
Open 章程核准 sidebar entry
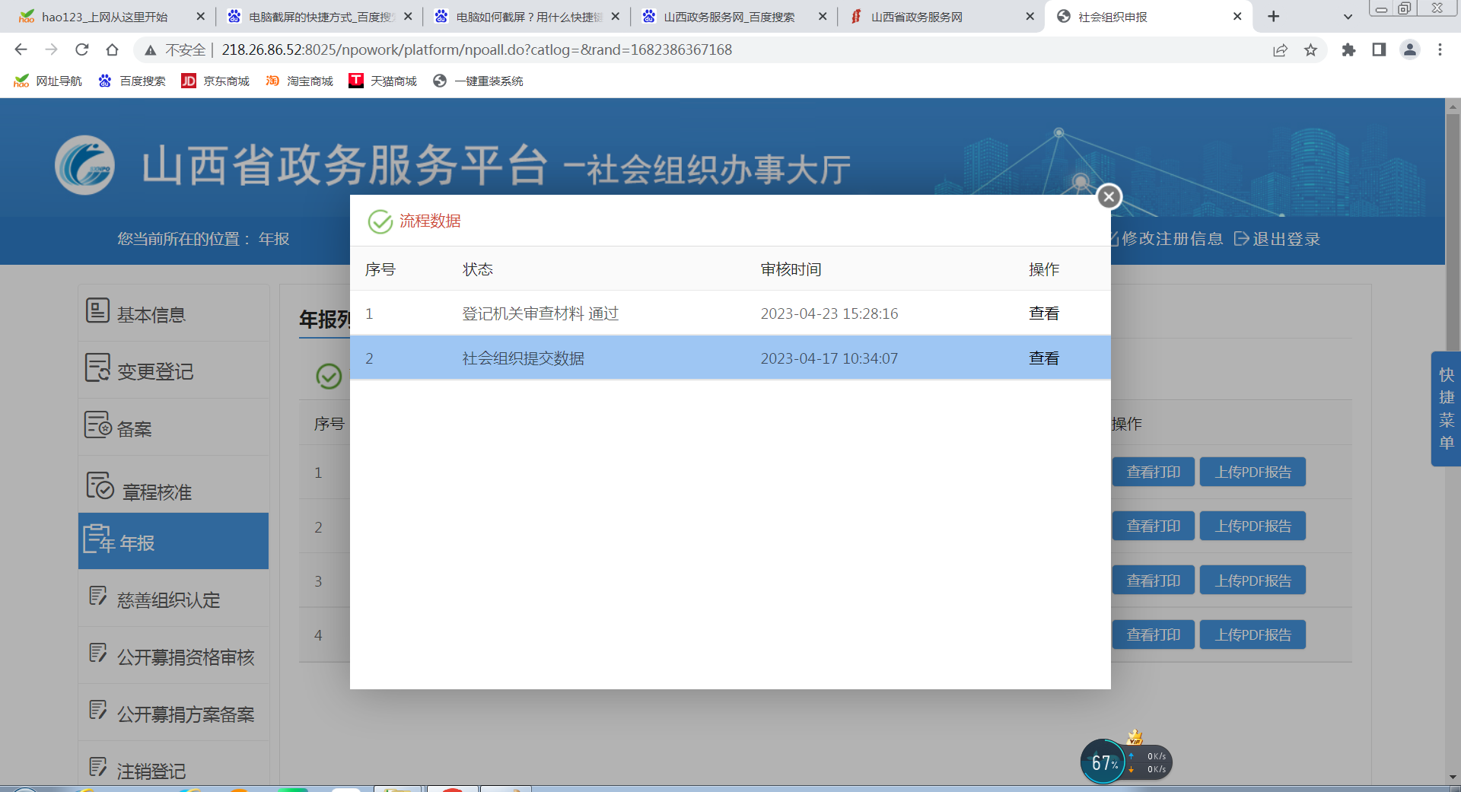pos(156,492)
